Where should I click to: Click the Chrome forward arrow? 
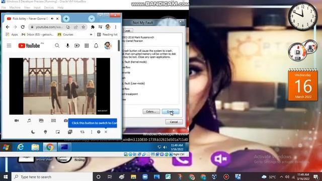[x=15, y=27]
